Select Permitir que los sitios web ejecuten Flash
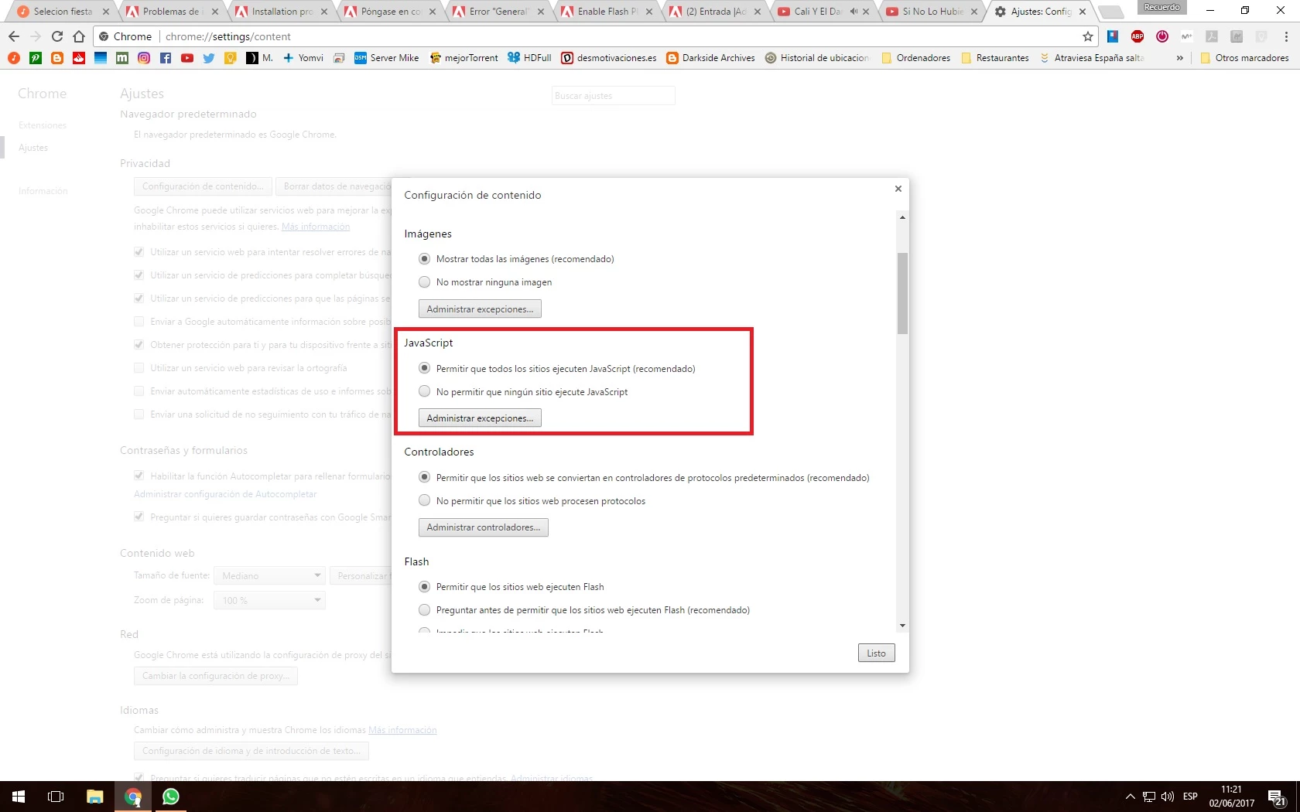Viewport: 1300px width, 812px height. tap(424, 587)
